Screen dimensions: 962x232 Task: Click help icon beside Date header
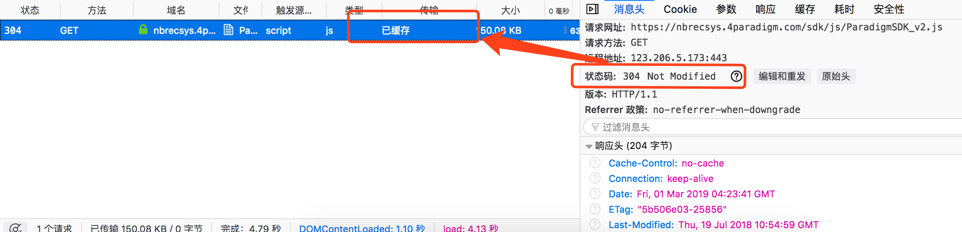point(595,194)
